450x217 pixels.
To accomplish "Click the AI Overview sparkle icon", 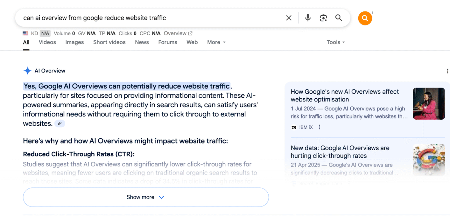I will tap(27, 70).
